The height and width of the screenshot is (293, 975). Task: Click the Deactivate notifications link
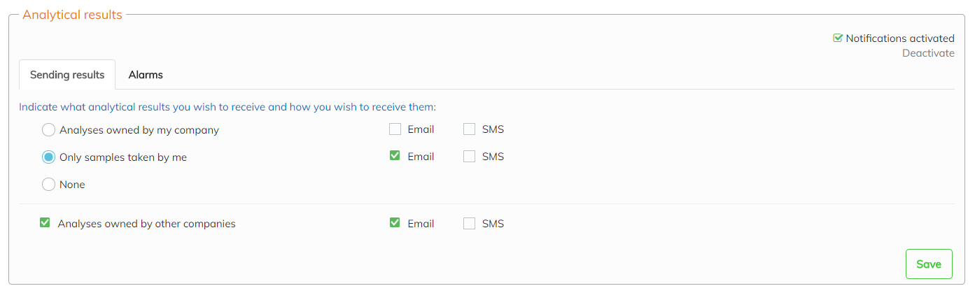click(928, 53)
